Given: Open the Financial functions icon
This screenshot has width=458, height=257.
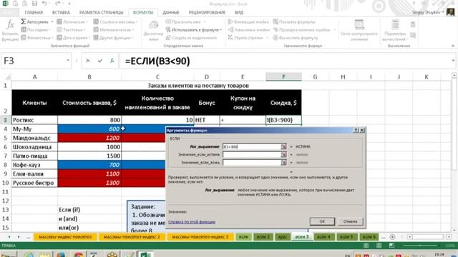Looking at the screenshot, I should click(24, 38).
